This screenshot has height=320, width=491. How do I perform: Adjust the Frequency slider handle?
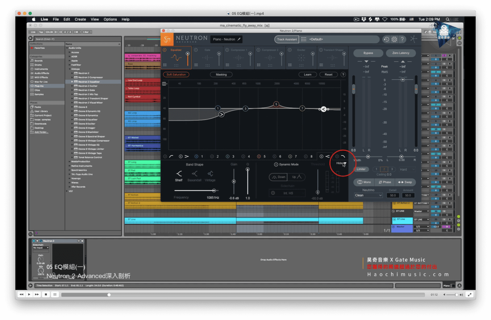pyautogui.click(x=214, y=191)
